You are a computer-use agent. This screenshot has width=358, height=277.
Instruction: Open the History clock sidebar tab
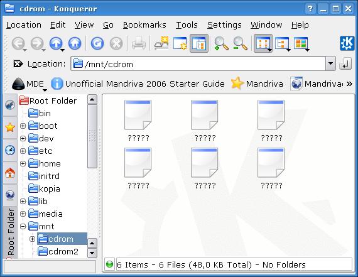(10, 150)
